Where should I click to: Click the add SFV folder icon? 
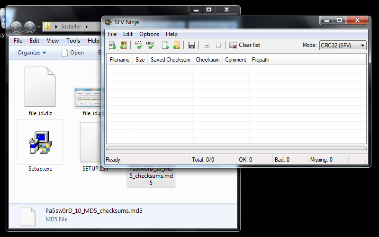[x=124, y=45]
